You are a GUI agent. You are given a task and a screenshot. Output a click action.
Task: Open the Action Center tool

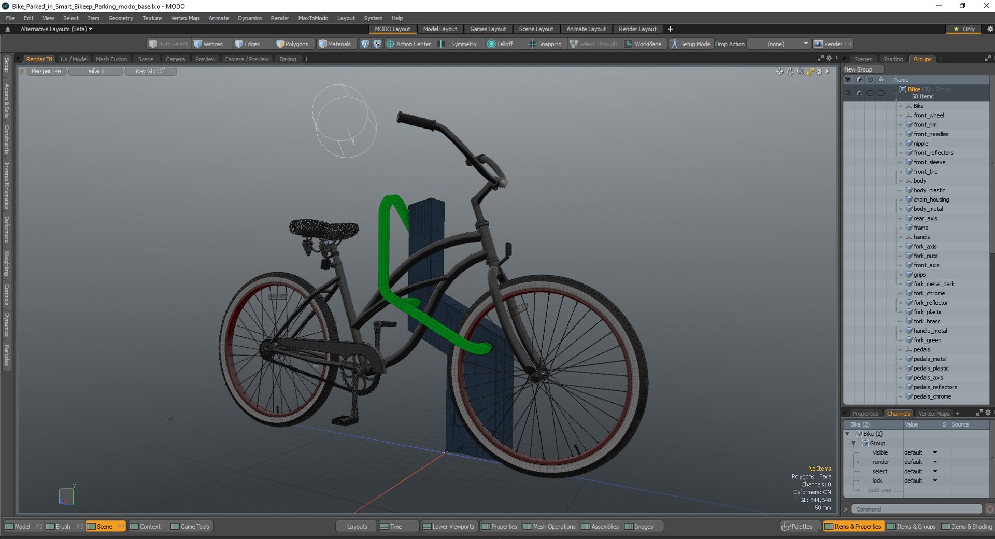tap(408, 44)
